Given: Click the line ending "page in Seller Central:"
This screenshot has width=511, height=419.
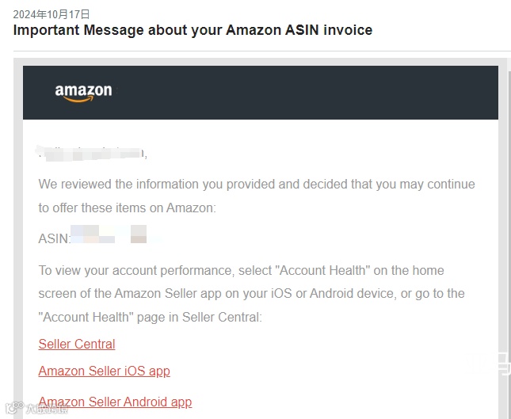Looking at the screenshot, I should tap(150, 317).
